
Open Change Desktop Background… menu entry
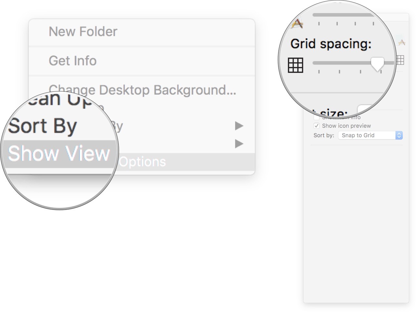point(142,90)
